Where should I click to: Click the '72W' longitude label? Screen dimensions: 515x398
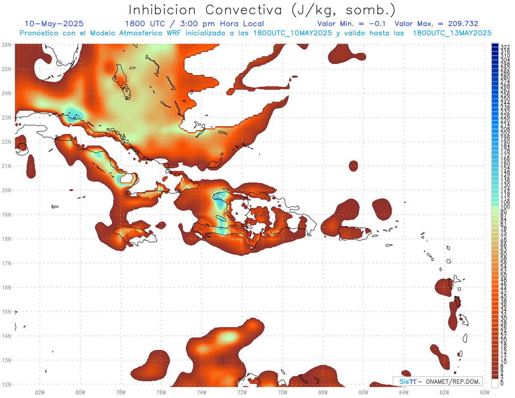click(x=242, y=392)
